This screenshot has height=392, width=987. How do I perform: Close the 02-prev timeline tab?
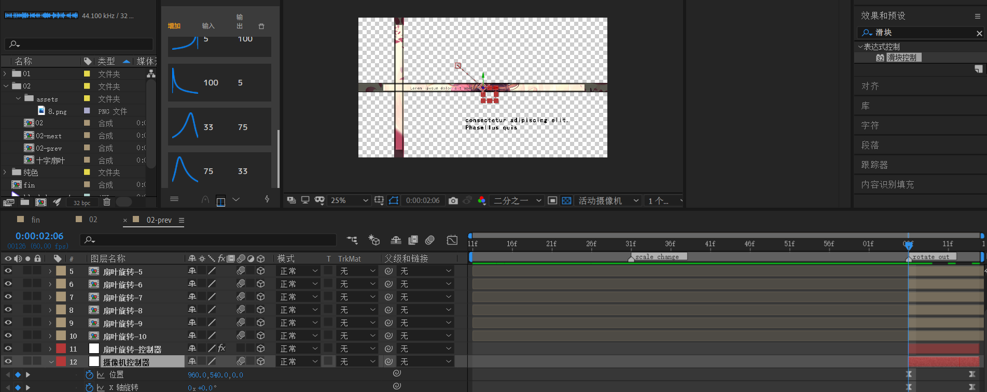[125, 220]
